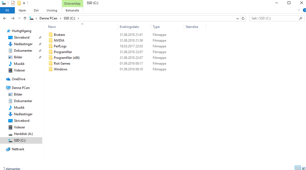Expand the ribbon with the chevron
The image size is (306, 170).
click(299, 10)
